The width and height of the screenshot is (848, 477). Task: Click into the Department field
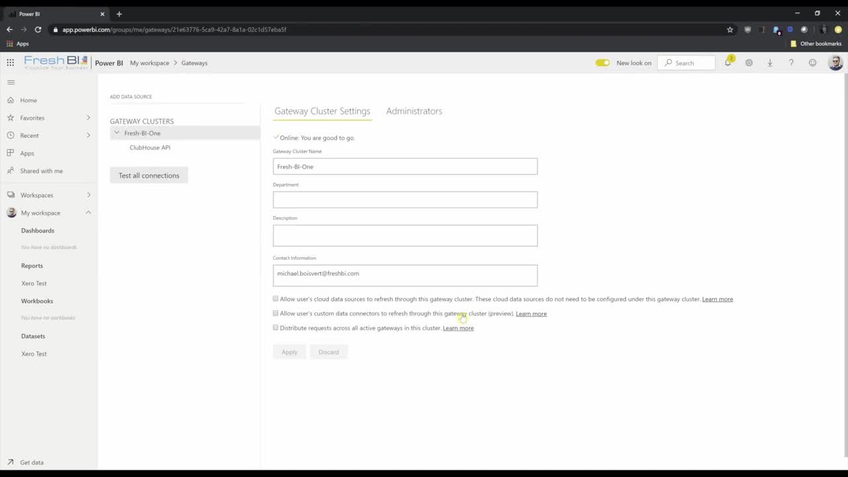coord(405,199)
